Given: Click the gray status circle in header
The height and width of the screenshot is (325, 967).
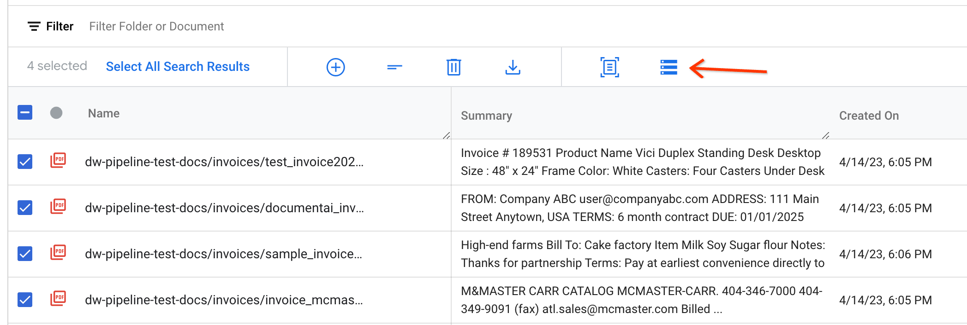Looking at the screenshot, I should [56, 113].
